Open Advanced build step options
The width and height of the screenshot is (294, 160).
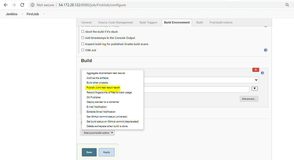(249, 99)
